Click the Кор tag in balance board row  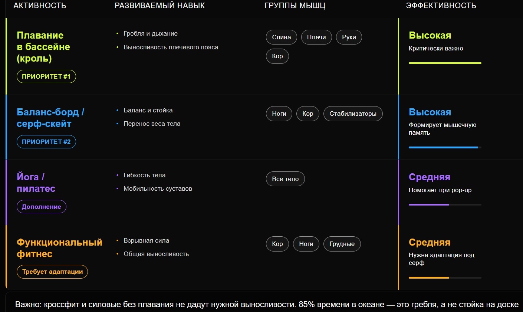[308, 114]
